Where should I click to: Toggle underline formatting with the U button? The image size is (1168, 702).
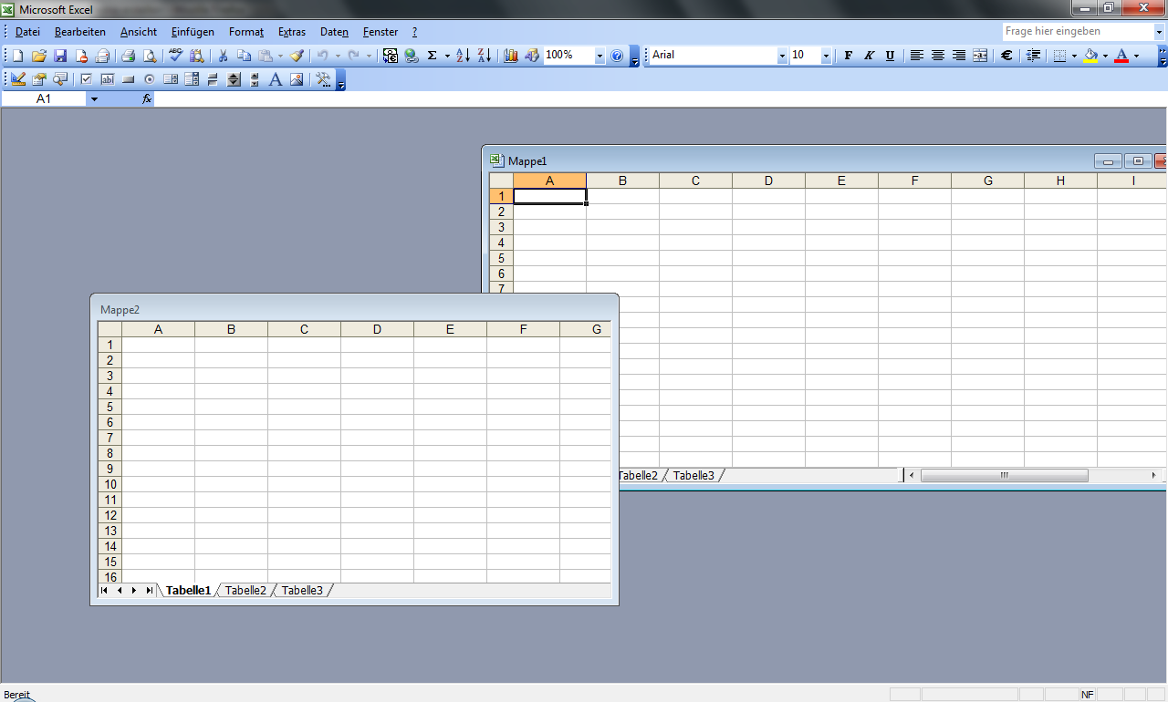891,56
